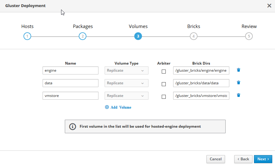Click the info icon in the notice box
Image resolution: width=275 pixels, height=168 pixels.
pos(73,126)
